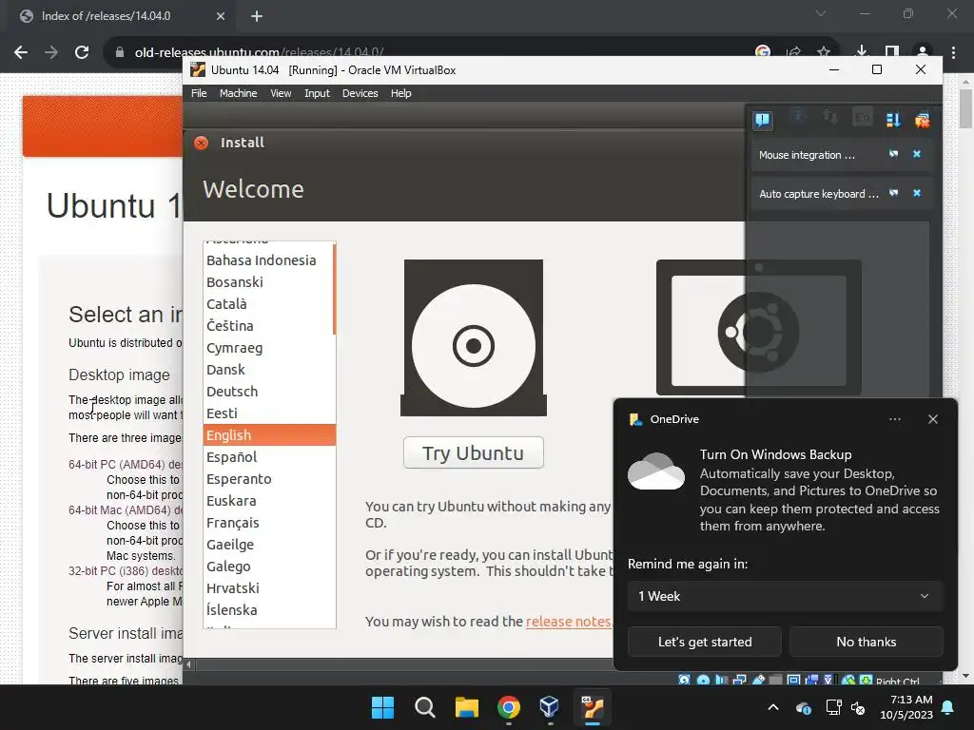Click the Install Ubuntu computer image

coord(758,328)
